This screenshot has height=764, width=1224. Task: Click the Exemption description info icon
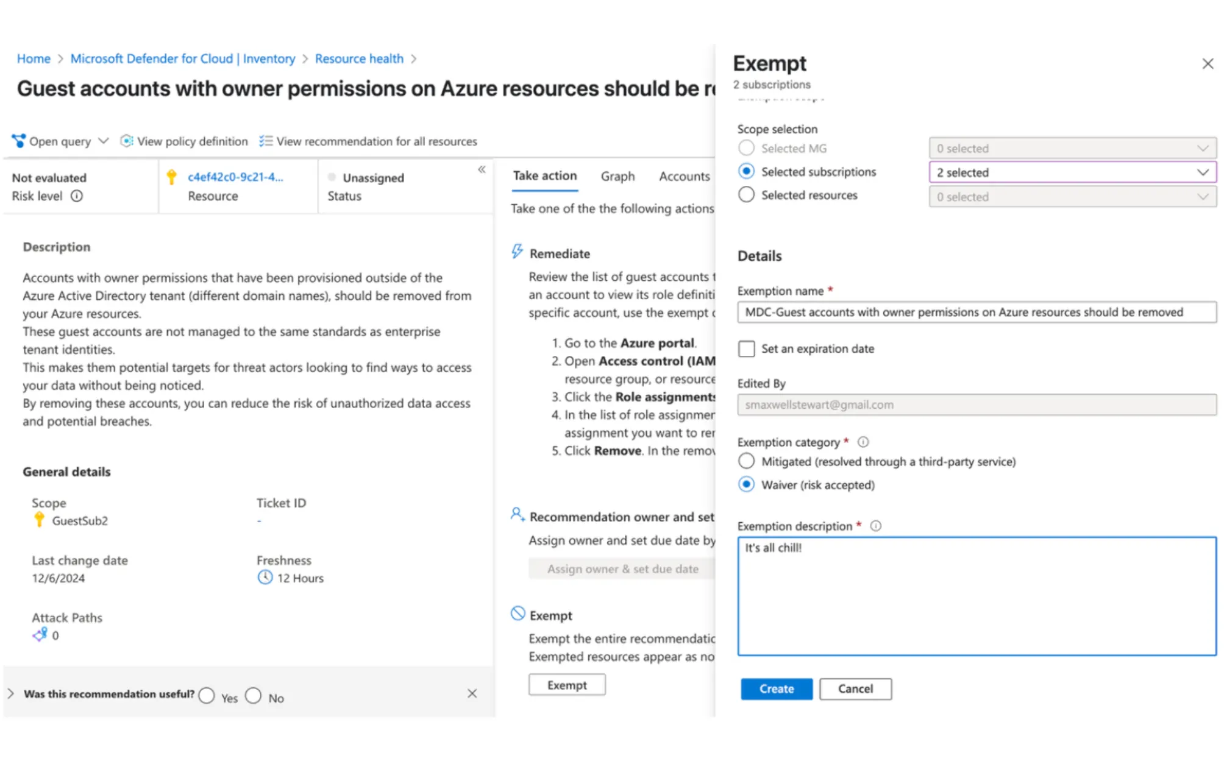[x=876, y=526]
